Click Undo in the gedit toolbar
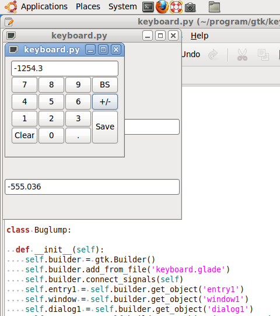The image size is (280, 316). [191, 54]
